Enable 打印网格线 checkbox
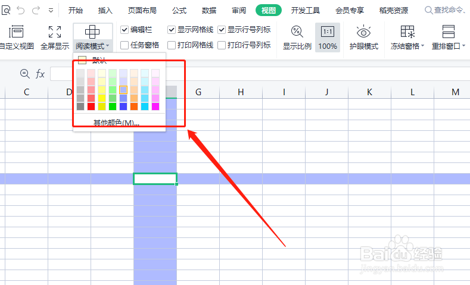This screenshot has height=285, width=470. (x=172, y=45)
